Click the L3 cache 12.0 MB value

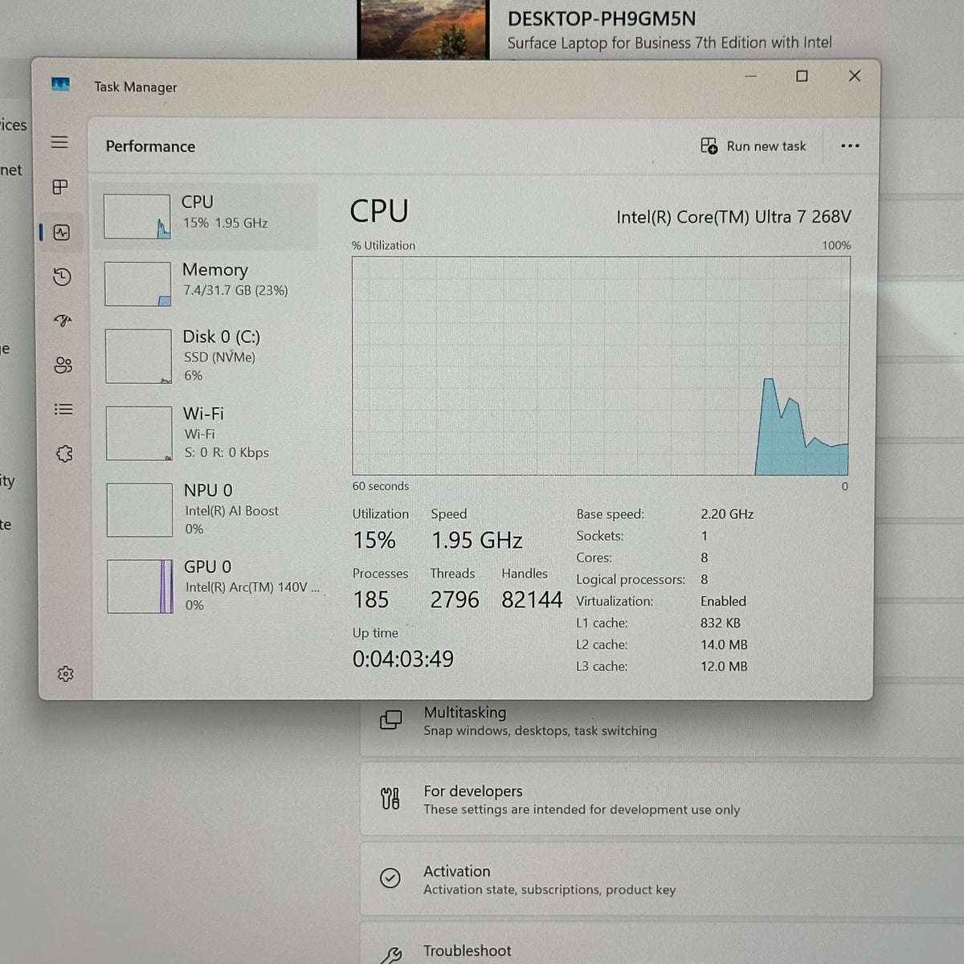coord(724,666)
